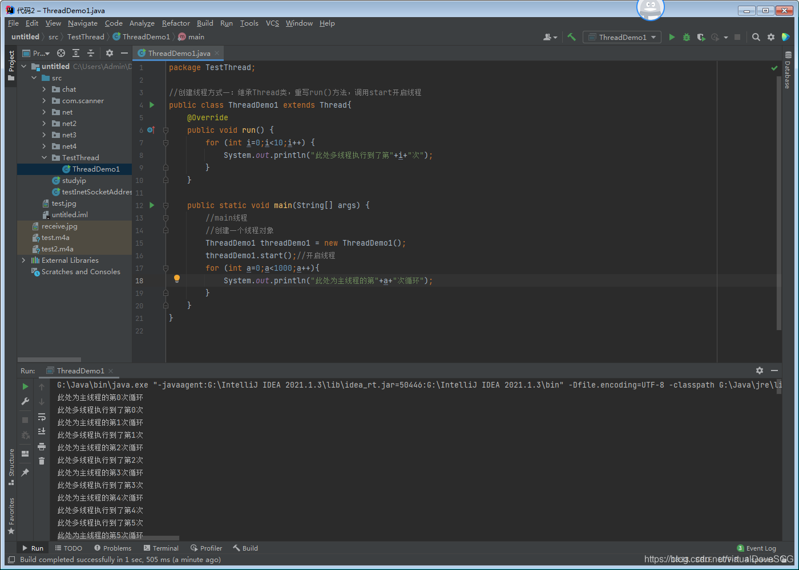799x570 pixels.
Task: Collapse all in Project panel toolbar
Action: pos(91,53)
